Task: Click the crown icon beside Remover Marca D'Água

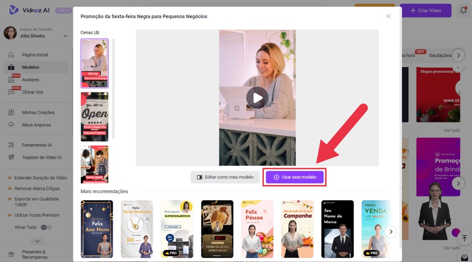Action: click(x=10, y=188)
